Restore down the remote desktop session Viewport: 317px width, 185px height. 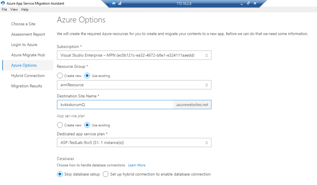248,3
